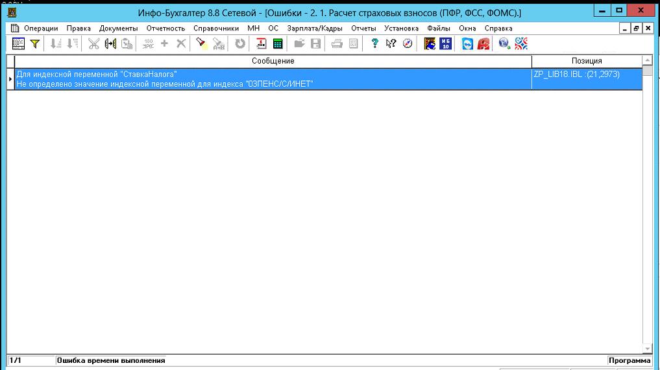This screenshot has height=370, width=660.
Task: Click the copy arrow-between-brackets icon
Action: [x=110, y=43]
